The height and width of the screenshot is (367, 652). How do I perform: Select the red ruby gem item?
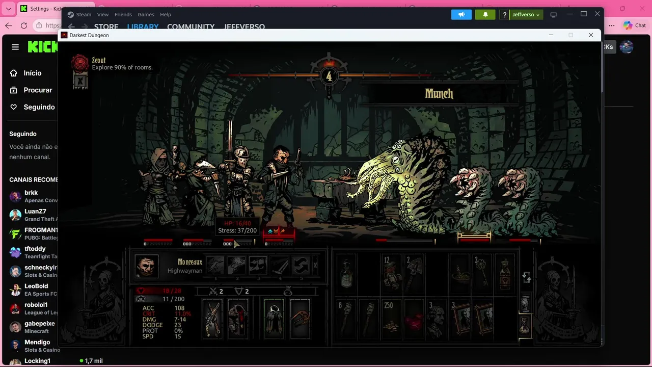414,319
